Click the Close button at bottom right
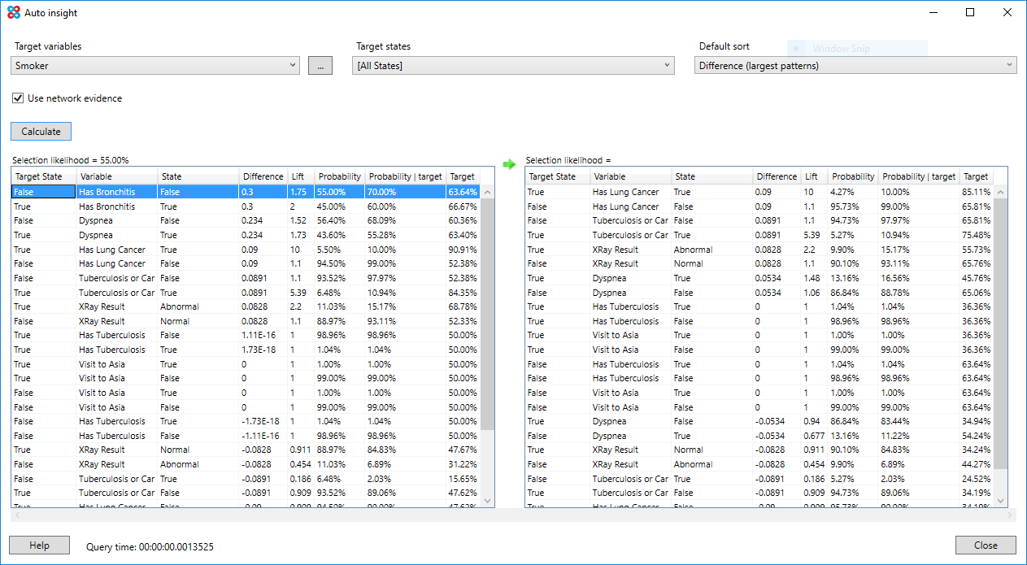This screenshot has width=1027, height=565. [986, 545]
